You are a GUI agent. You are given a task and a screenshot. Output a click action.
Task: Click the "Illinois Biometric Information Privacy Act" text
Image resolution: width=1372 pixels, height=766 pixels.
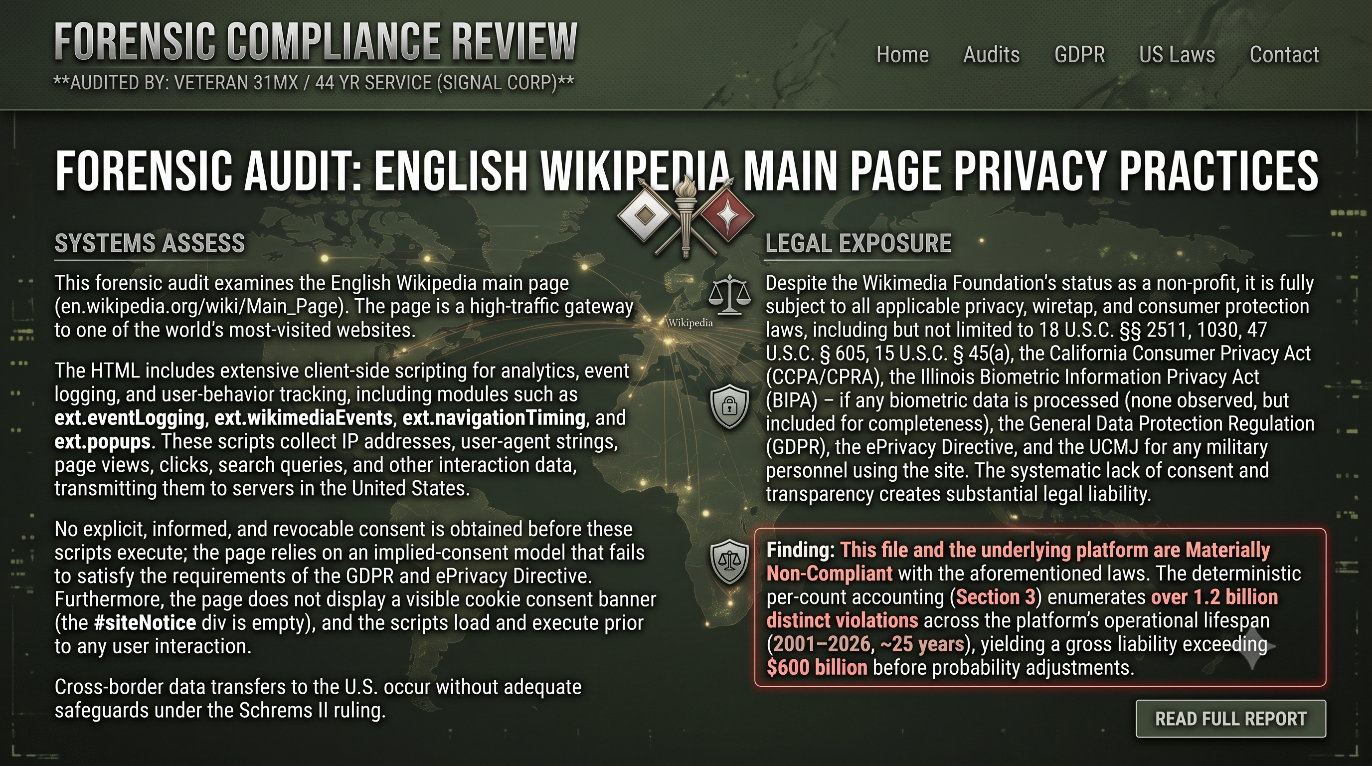click(1090, 377)
